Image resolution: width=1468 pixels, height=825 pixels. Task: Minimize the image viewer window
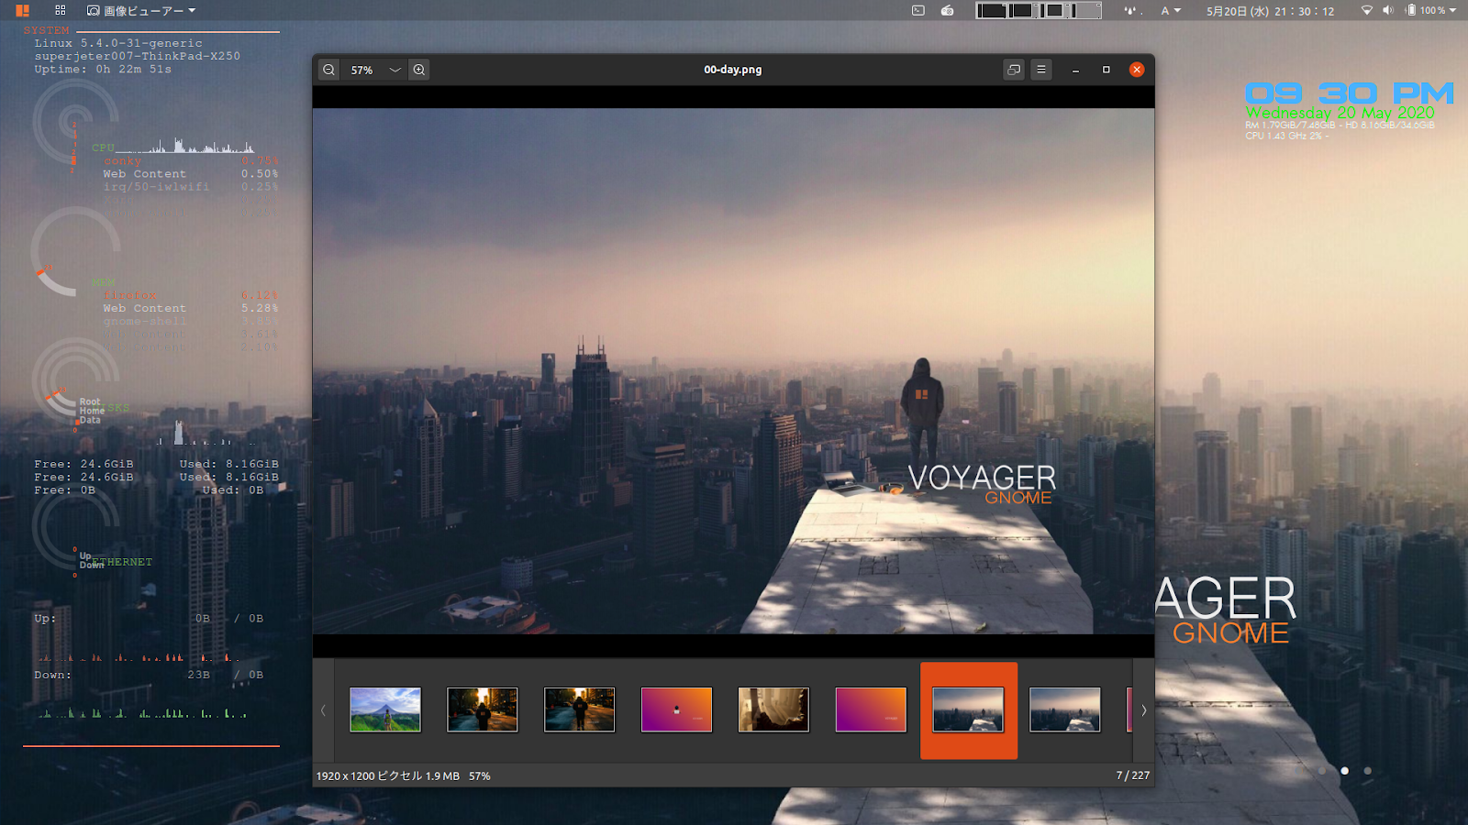pyautogui.click(x=1075, y=70)
